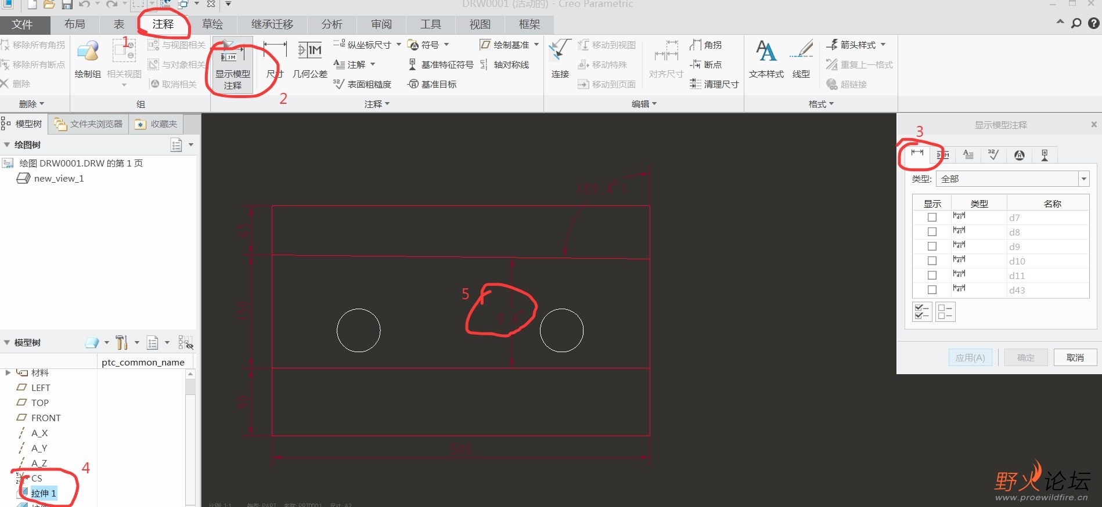Open the 文本样式 text style tool
Image resolution: width=1102 pixels, height=507 pixels.
coord(766,59)
